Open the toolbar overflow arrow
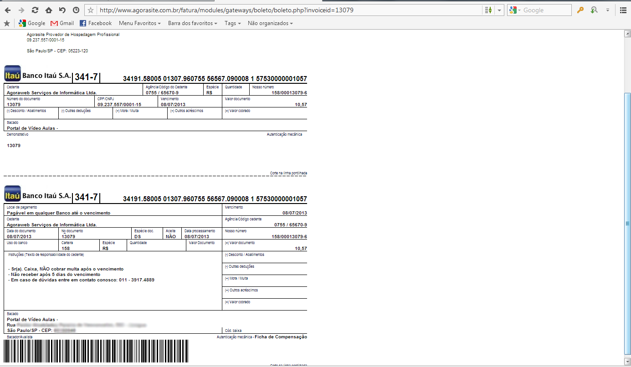 point(607,10)
